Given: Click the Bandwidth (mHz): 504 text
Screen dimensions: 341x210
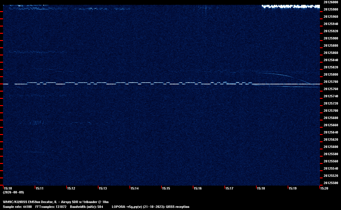Looking at the screenshot, I should 86,207.
